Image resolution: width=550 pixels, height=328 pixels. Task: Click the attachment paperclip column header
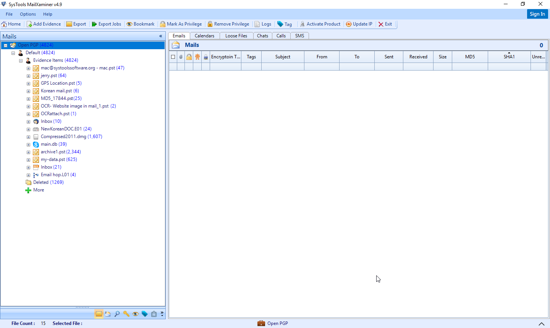(x=181, y=57)
